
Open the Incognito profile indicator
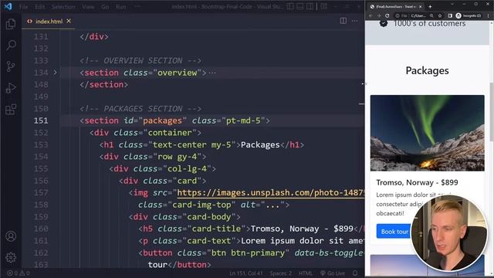coord(469,15)
